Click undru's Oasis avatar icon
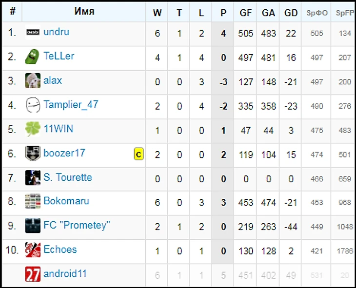 point(33,33)
